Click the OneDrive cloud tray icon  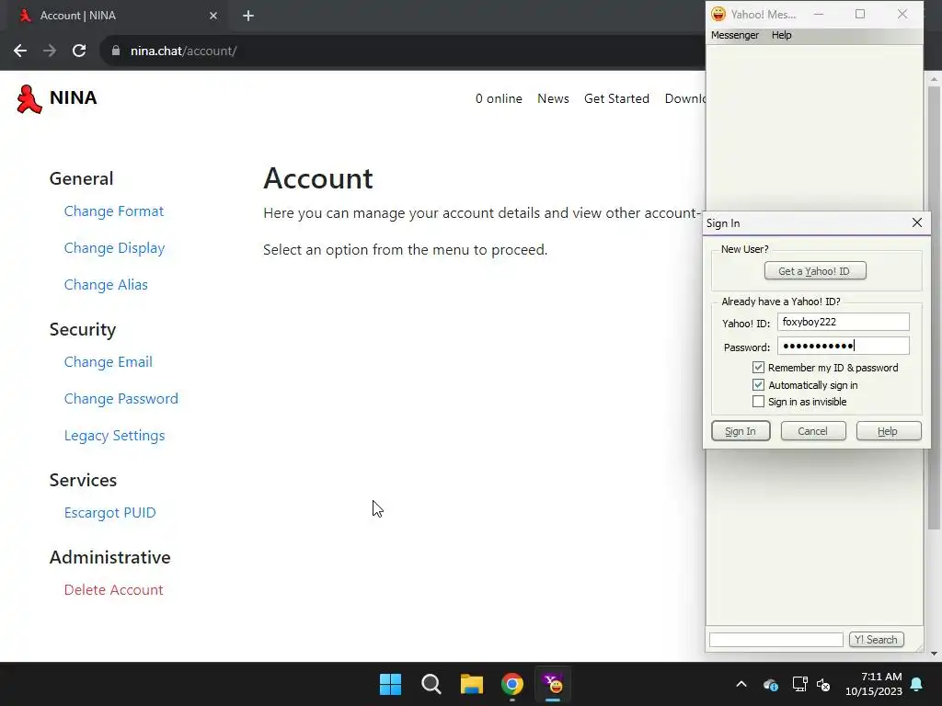tap(771, 684)
